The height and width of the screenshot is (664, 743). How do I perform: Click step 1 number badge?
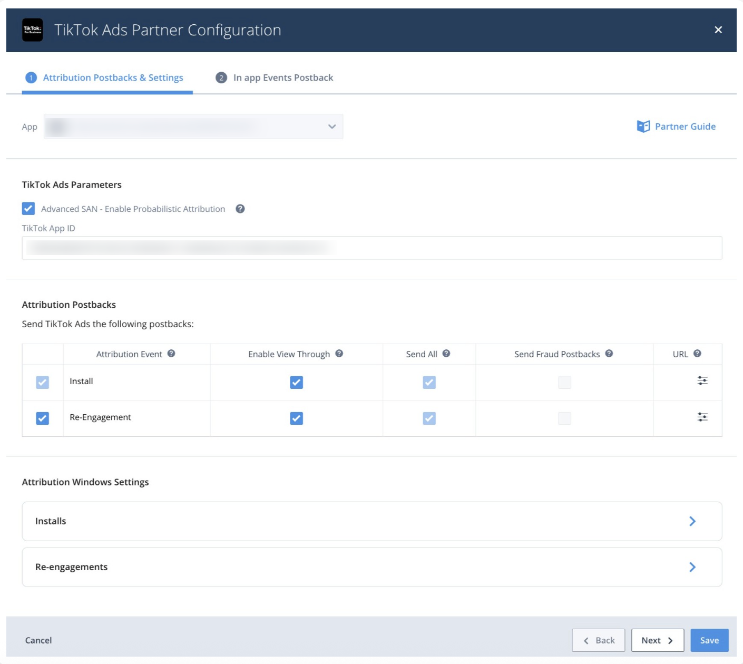click(x=31, y=78)
